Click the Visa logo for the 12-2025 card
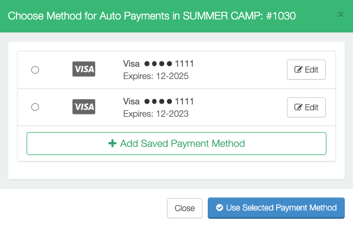Screen dimensions: 353x227 (84, 69)
